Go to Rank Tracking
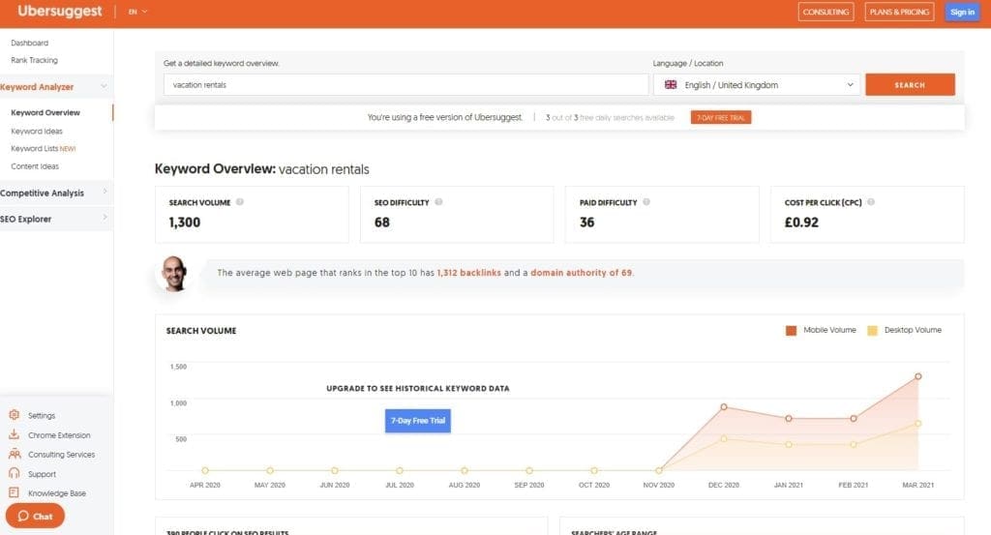This screenshot has width=991, height=535. pyautogui.click(x=34, y=60)
